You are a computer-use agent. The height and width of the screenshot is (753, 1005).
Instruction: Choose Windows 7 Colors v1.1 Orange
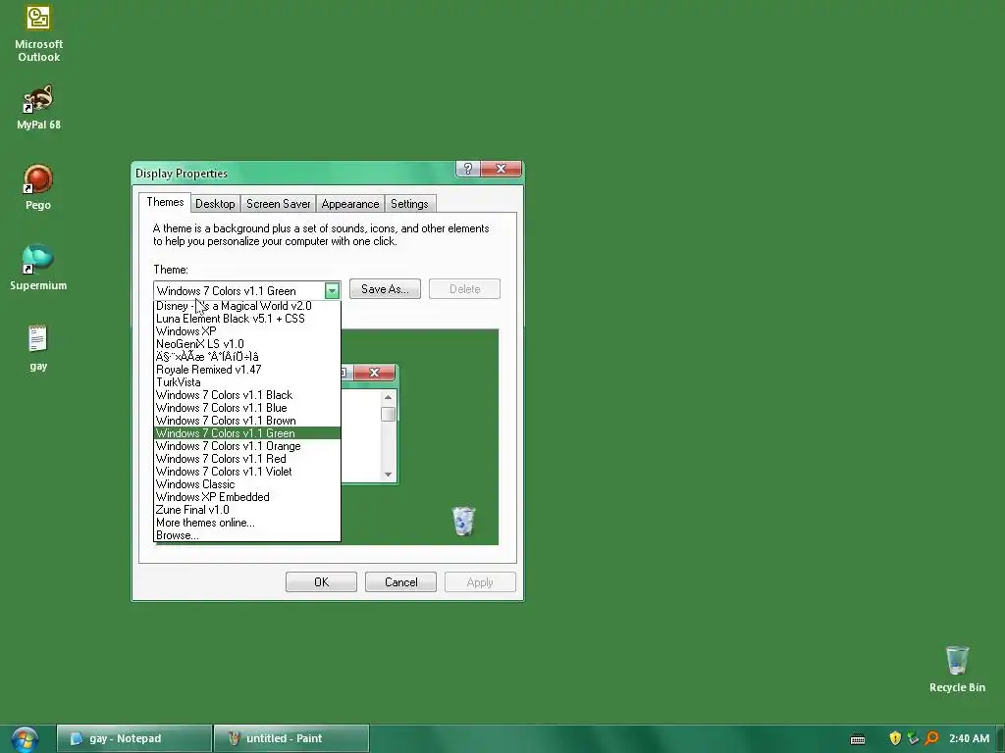click(x=246, y=446)
